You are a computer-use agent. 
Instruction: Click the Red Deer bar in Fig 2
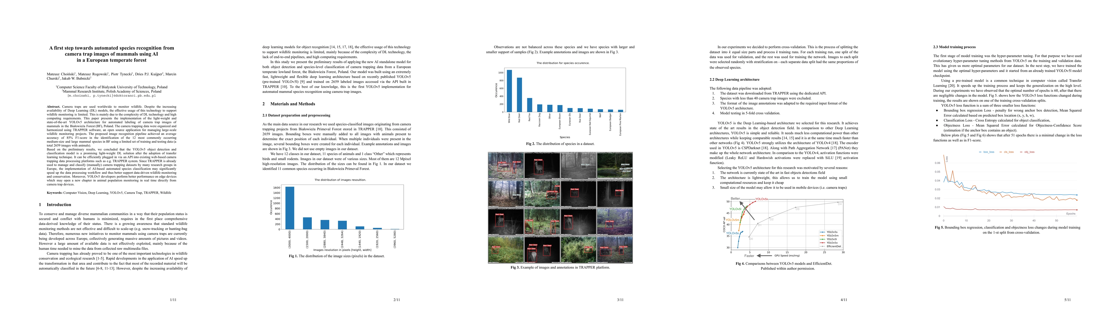[519, 95]
